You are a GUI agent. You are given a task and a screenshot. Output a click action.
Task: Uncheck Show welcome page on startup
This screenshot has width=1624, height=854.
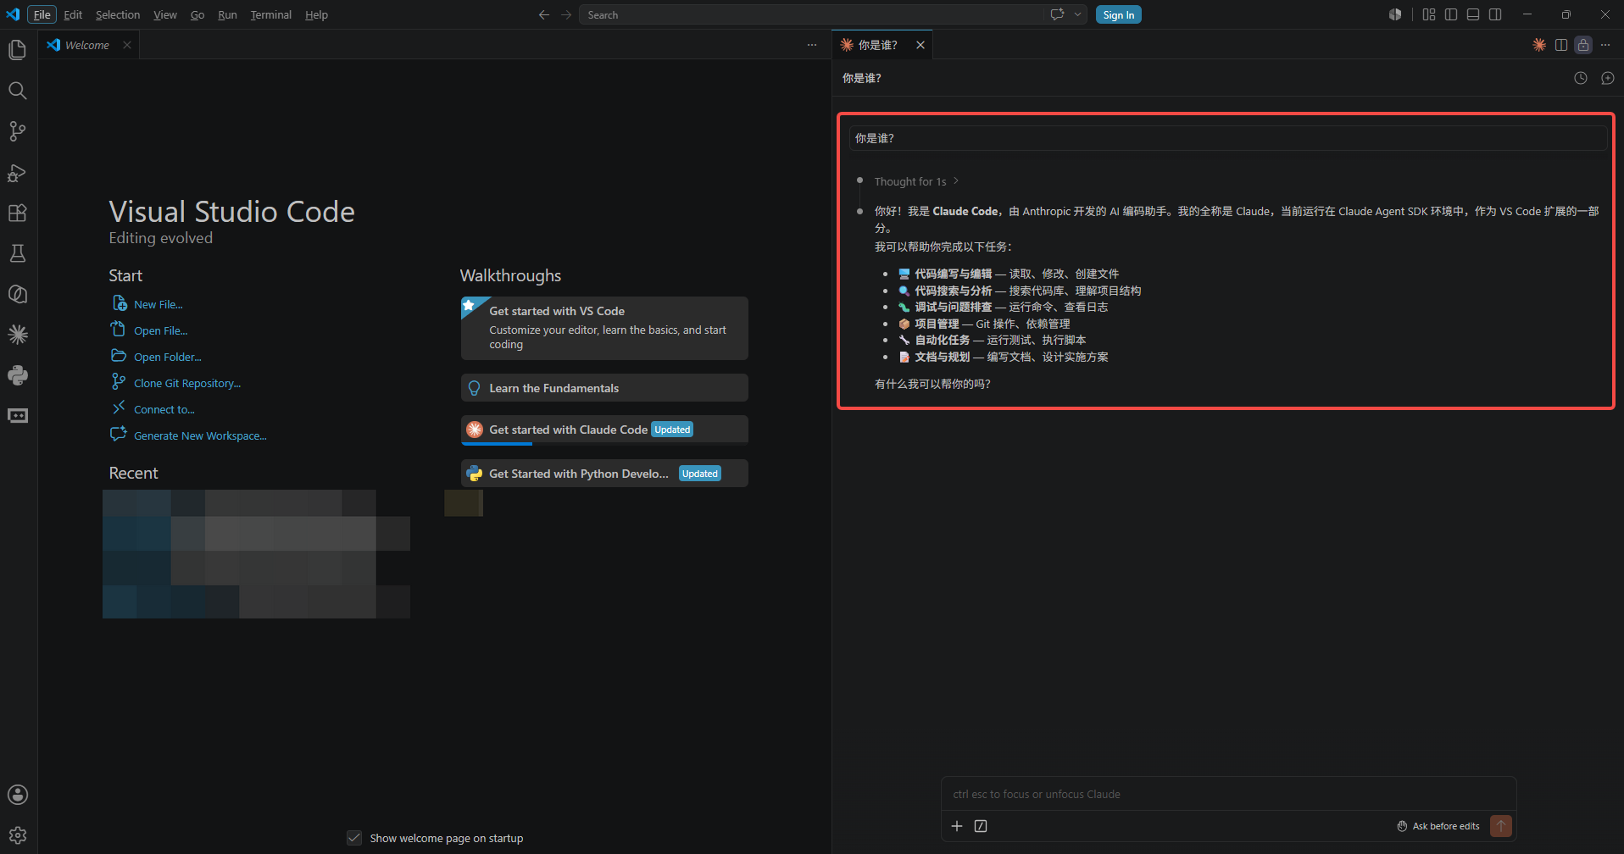pos(354,838)
